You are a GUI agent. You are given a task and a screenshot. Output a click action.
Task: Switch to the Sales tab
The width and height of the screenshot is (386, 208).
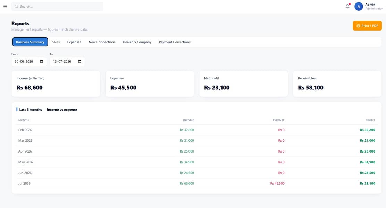click(x=56, y=42)
